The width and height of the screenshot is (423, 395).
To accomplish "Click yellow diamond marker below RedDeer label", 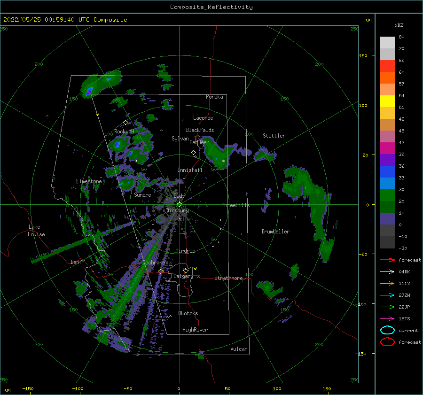I will pyautogui.click(x=194, y=153).
